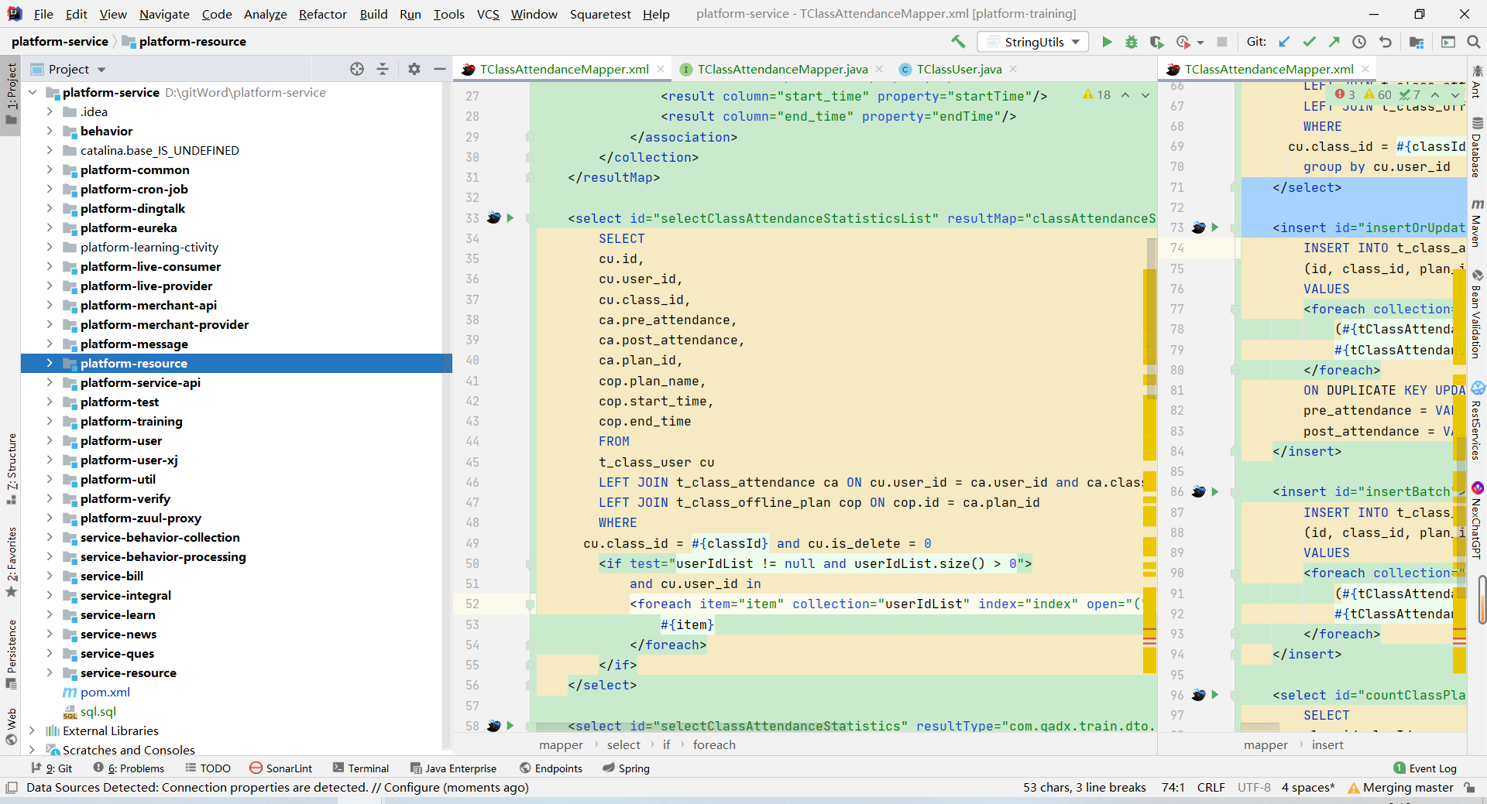Select the pom.xml file in tree
Image resolution: width=1487 pixels, height=804 pixels.
pyautogui.click(x=105, y=692)
